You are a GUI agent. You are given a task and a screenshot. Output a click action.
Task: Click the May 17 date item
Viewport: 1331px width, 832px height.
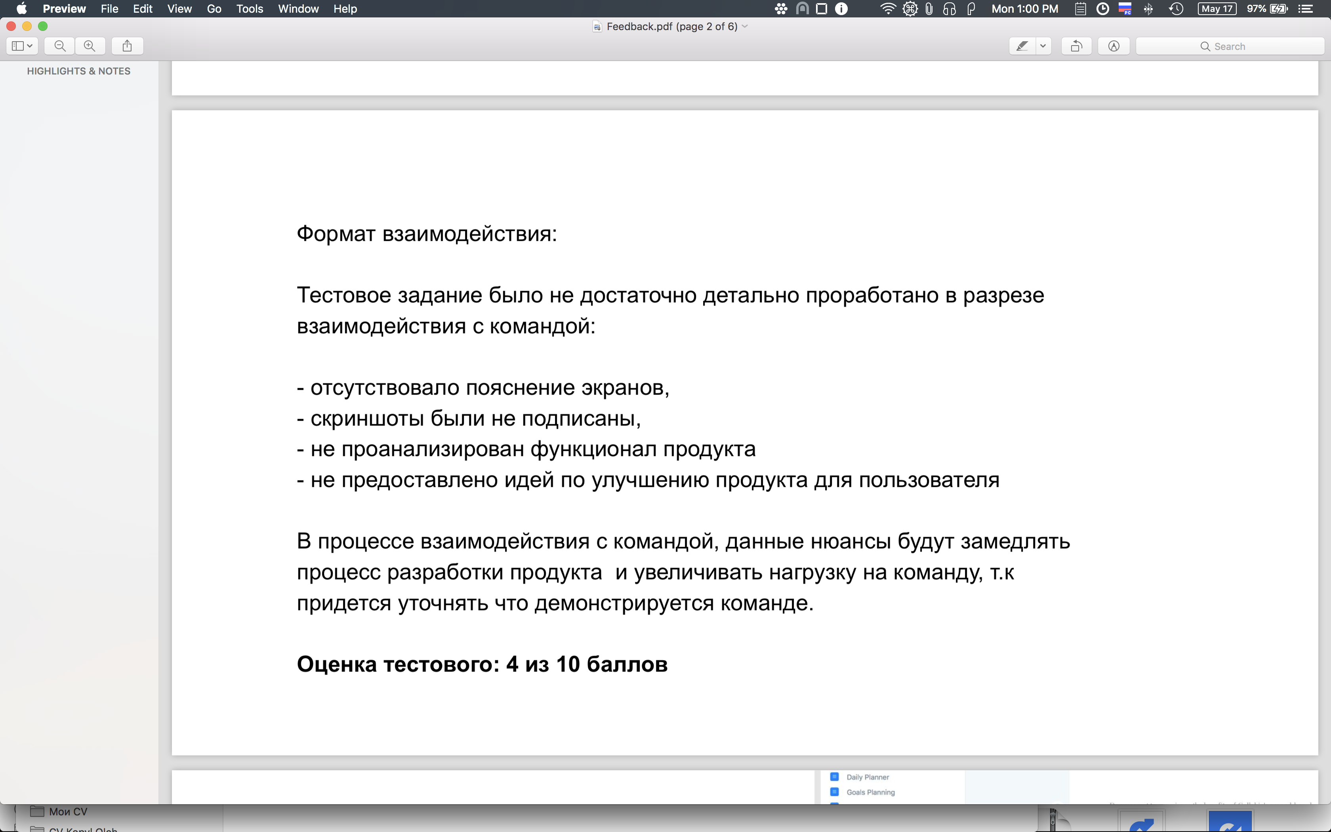pyautogui.click(x=1217, y=9)
